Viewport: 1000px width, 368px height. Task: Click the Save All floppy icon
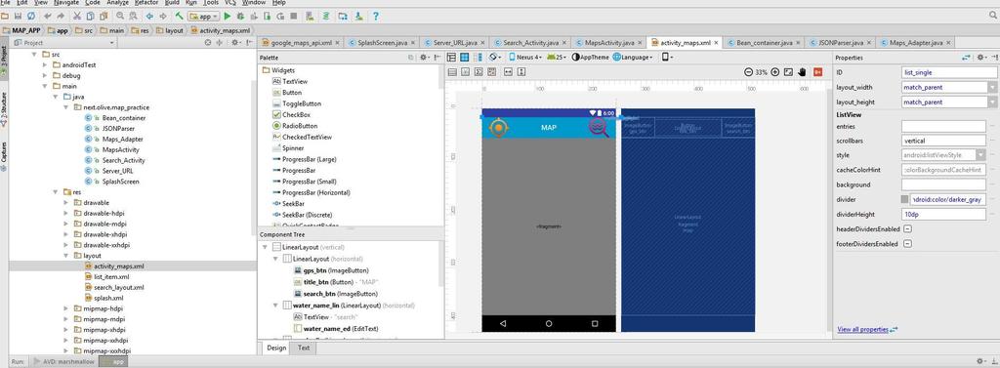[18, 16]
